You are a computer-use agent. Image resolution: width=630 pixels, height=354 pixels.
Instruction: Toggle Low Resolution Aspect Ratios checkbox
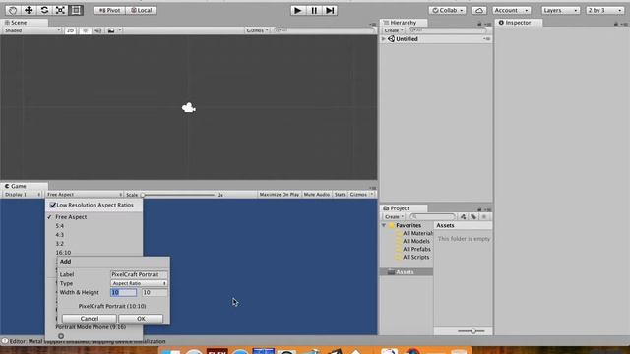(53, 205)
